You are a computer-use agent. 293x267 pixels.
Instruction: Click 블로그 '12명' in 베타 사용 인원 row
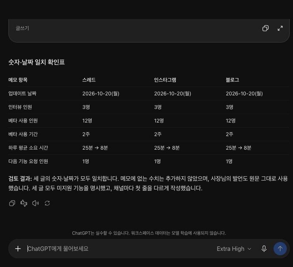[x=231, y=121]
